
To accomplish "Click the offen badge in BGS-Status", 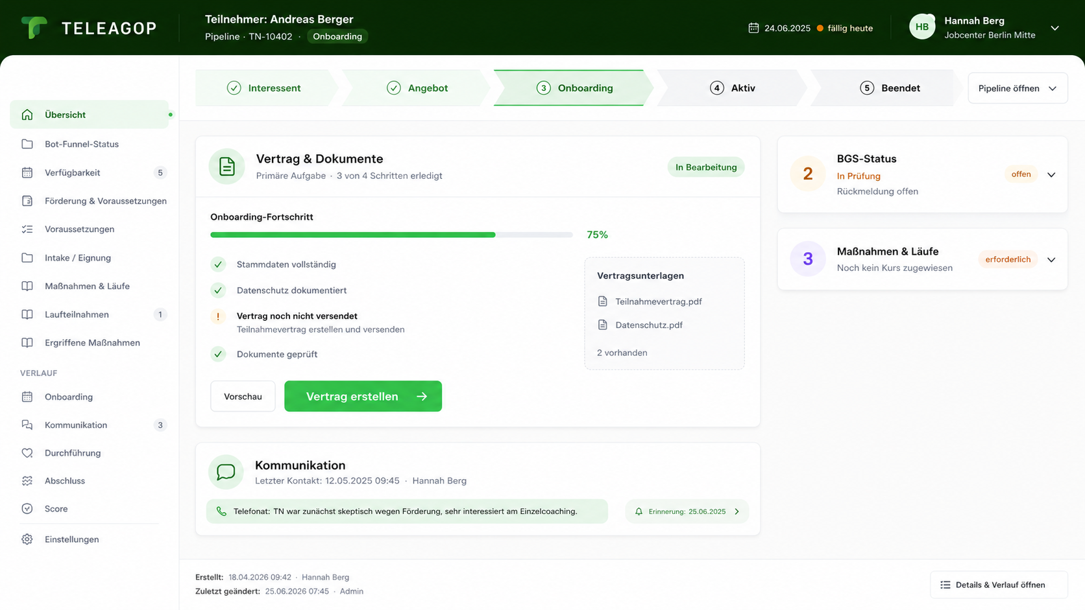I will tap(1021, 174).
